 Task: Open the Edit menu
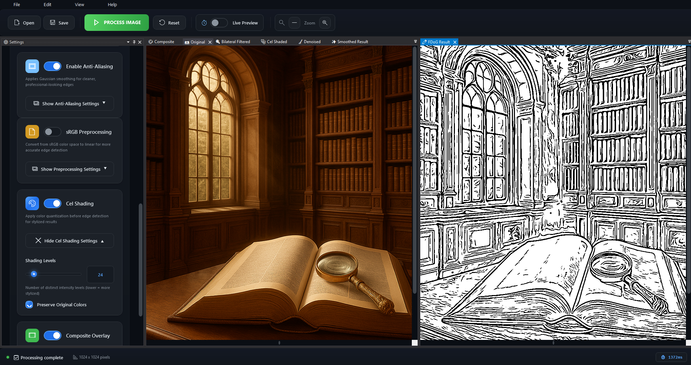coord(47,4)
